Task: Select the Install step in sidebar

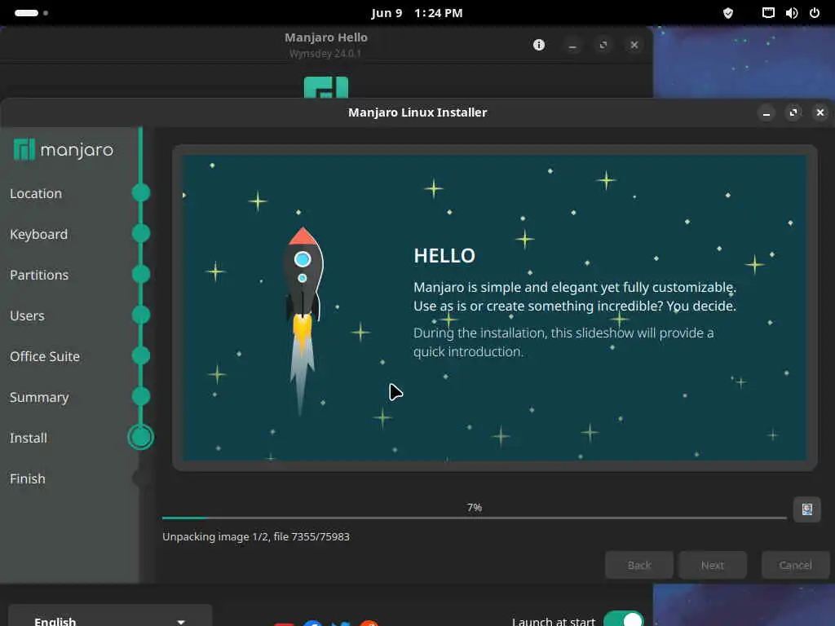Action: pos(29,438)
